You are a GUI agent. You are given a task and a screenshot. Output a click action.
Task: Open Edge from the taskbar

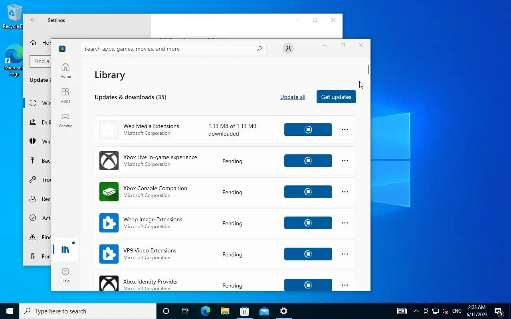205,311
